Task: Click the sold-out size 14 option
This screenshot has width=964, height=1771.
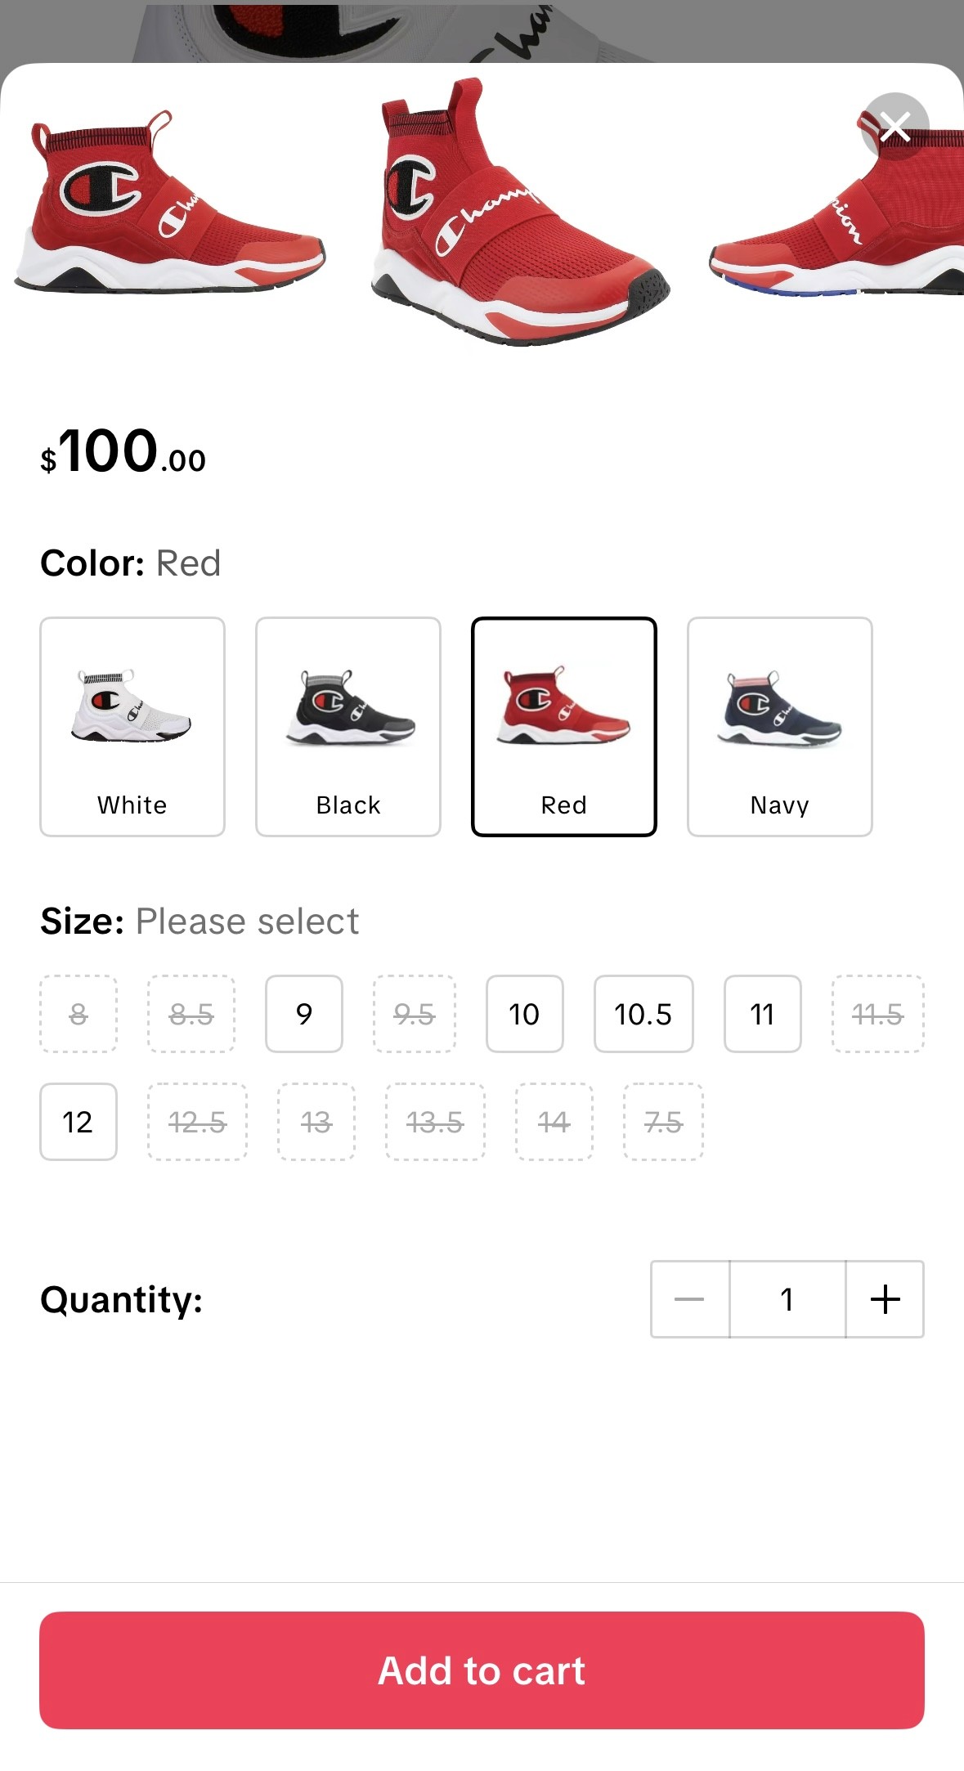Action: pos(553,1123)
